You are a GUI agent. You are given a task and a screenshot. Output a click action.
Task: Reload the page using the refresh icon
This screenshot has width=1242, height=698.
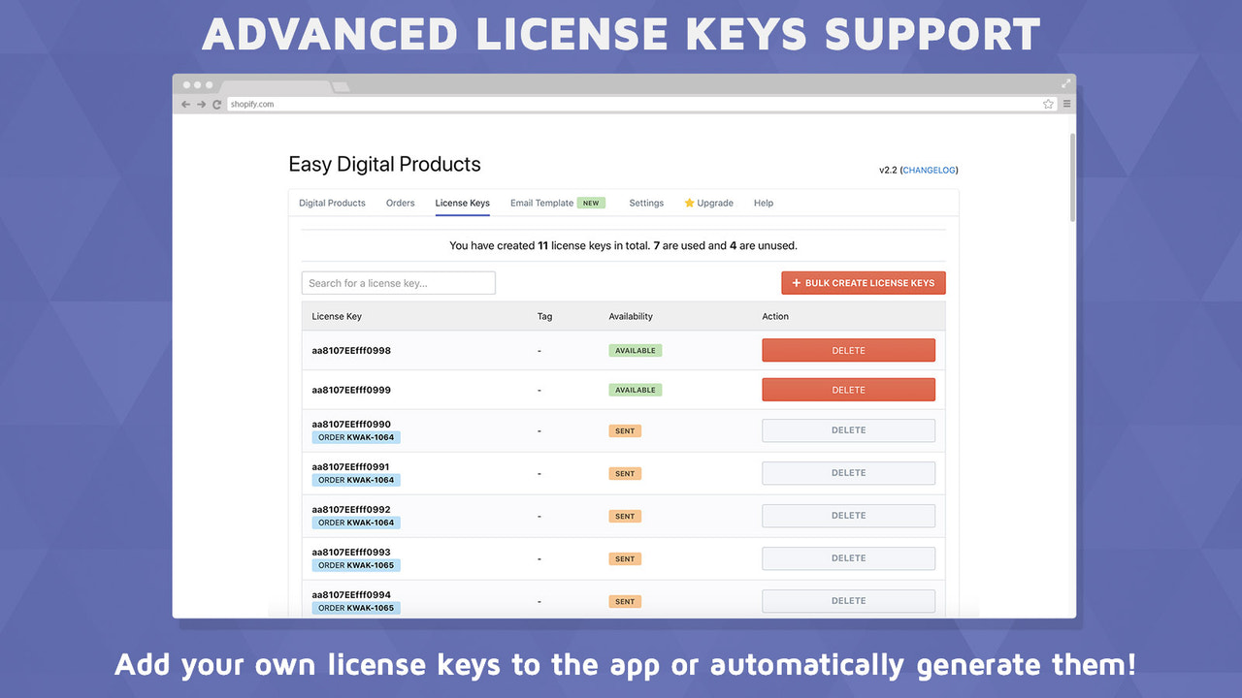click(x=216, y=104)
